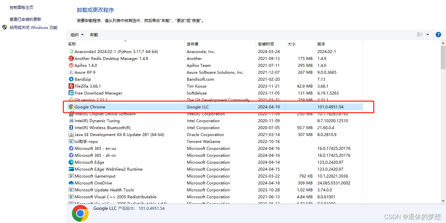The width and height of the screenshot is (446, 223).
Task: Sort by the 名称 column header
Action: 125,44
